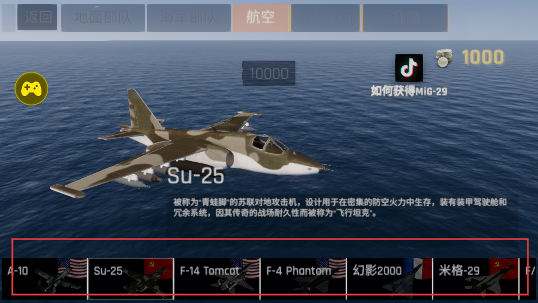Click the 返回 back button

pyautogui.click(x=37, y=17)
